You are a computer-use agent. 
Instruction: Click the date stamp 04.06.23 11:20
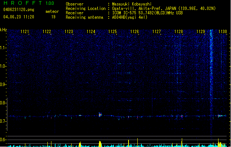pyautogui.click(x=19, y=17)
